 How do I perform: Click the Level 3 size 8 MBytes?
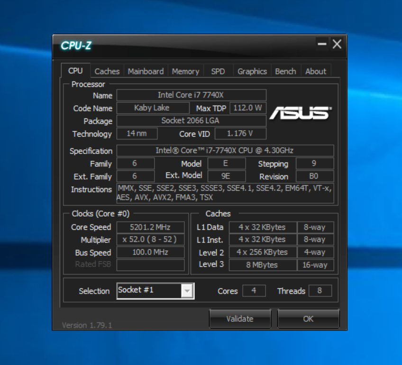coord(263,265)
